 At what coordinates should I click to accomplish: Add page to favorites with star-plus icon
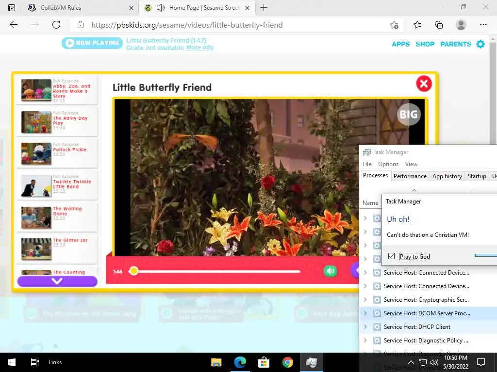point(394,25)
